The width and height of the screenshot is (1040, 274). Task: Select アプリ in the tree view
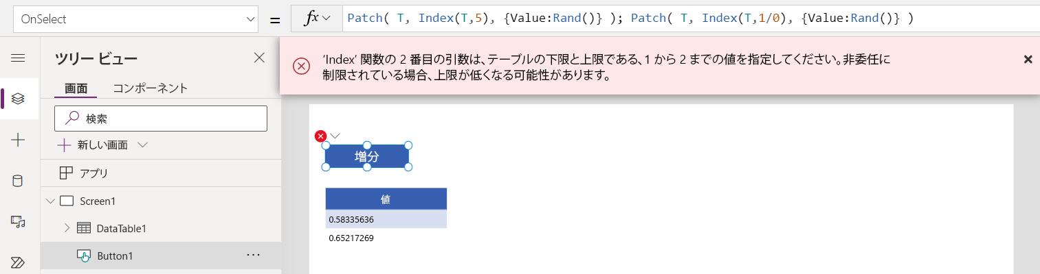pyautogui.click(x=93, y=173)
